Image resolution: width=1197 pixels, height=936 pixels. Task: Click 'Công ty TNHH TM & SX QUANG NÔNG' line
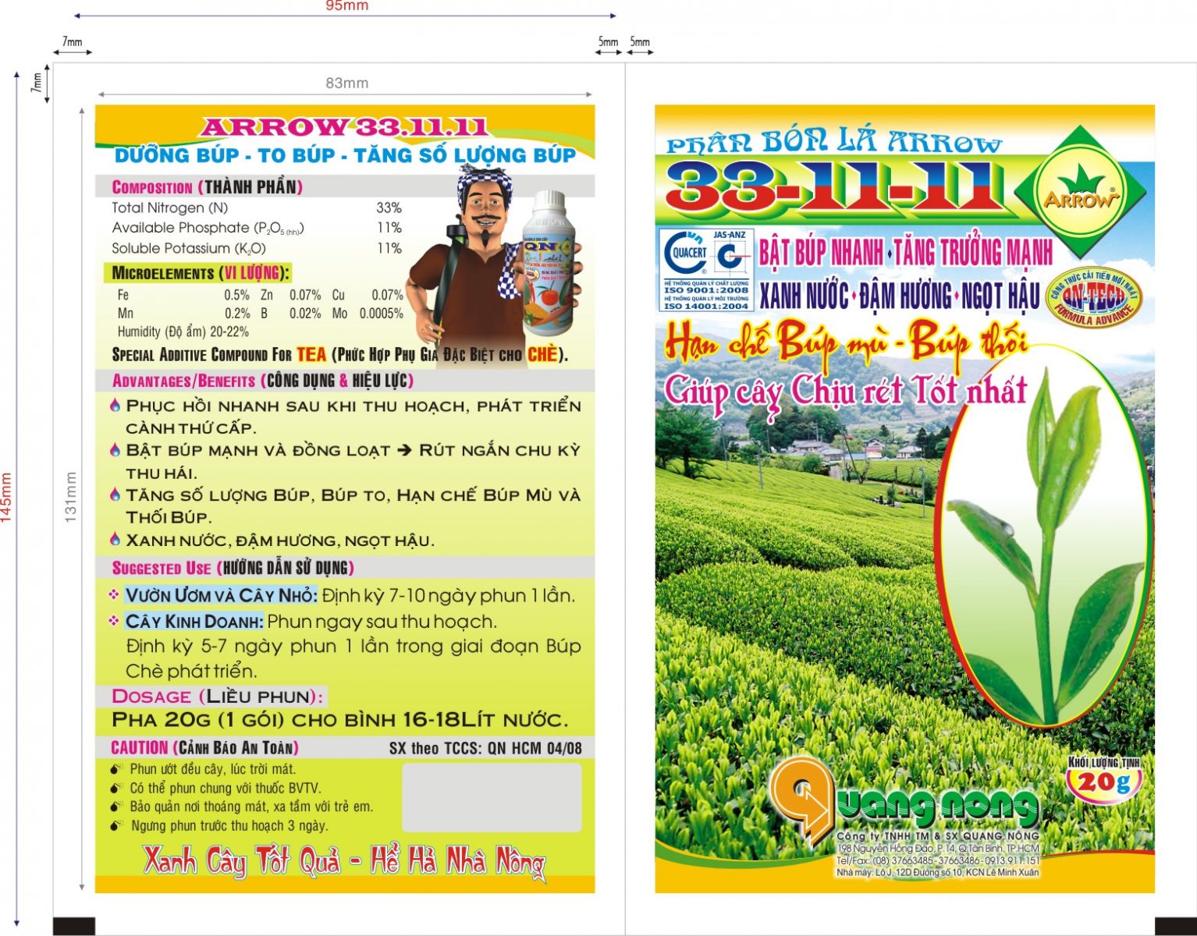point(937,835)
